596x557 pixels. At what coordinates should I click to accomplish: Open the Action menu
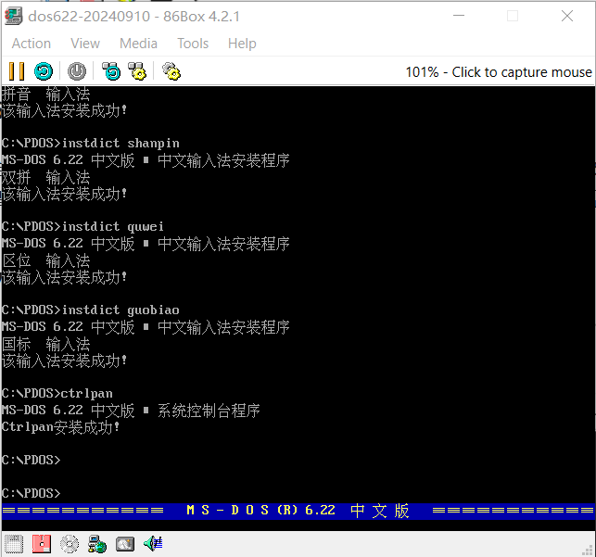coord(32,44)
